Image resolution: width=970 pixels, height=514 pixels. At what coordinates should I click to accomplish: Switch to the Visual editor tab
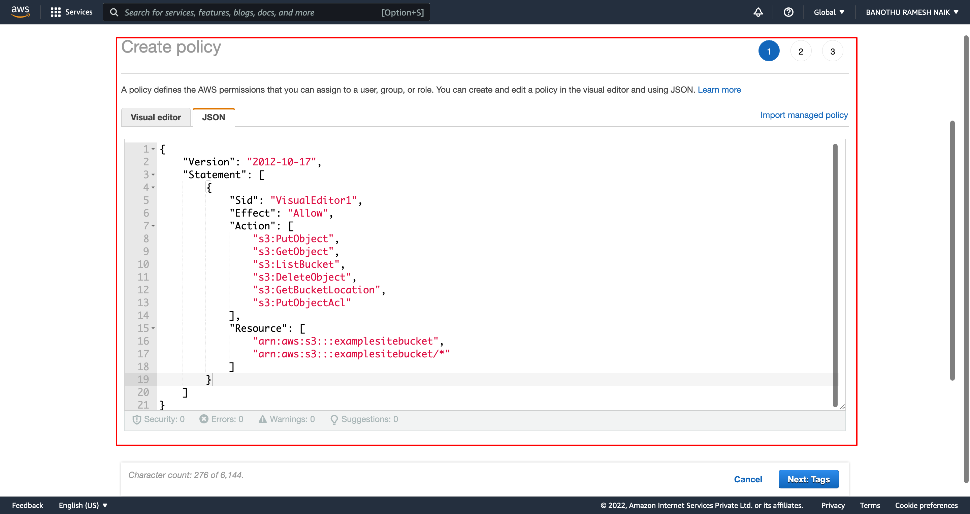156,117
